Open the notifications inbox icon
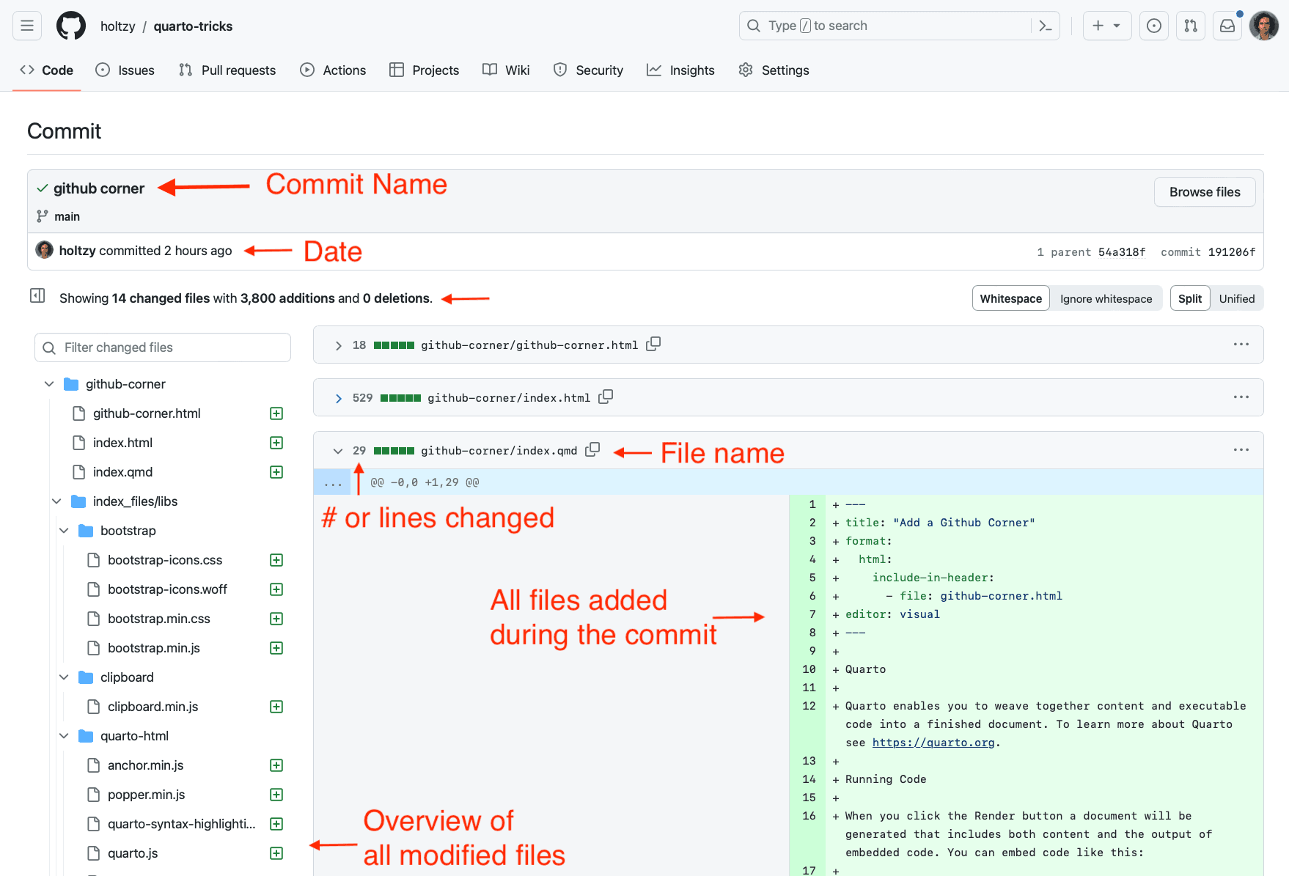Screen dimensions: 1289x876 [x=1227, y=26]
